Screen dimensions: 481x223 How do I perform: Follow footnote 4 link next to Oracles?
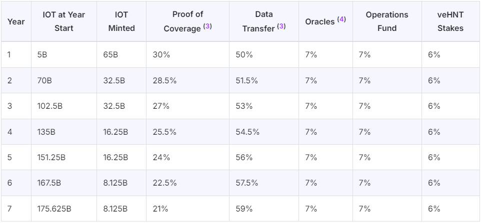coord(341,20)
